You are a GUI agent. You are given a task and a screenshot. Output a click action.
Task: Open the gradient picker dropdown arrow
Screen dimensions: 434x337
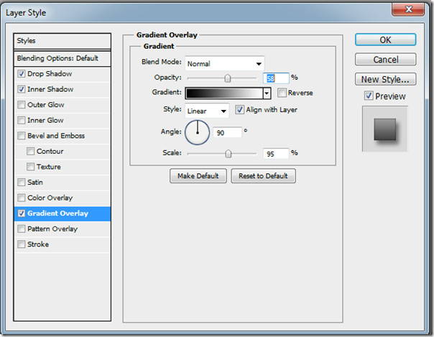click(x=267, y=93)
